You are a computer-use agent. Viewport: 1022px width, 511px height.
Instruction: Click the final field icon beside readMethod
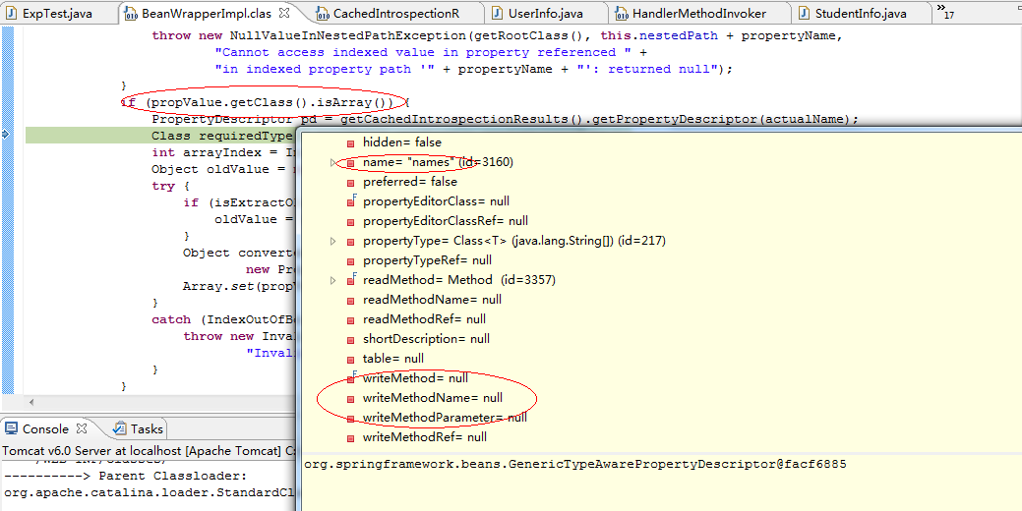click(351, 281)
